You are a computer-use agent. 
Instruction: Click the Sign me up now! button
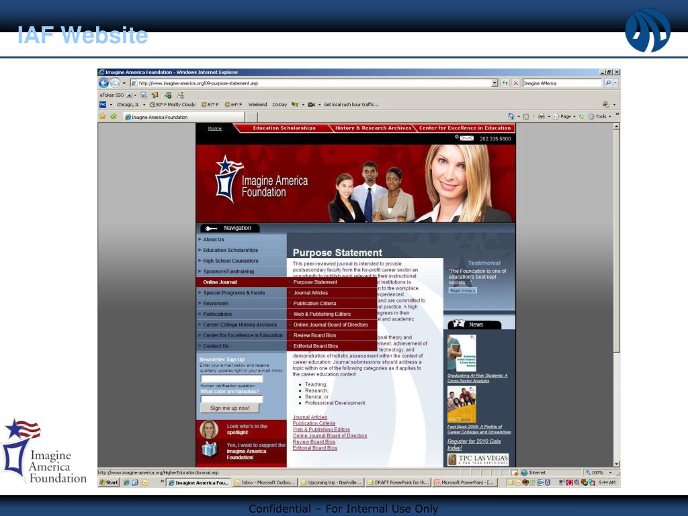[230, 408]
